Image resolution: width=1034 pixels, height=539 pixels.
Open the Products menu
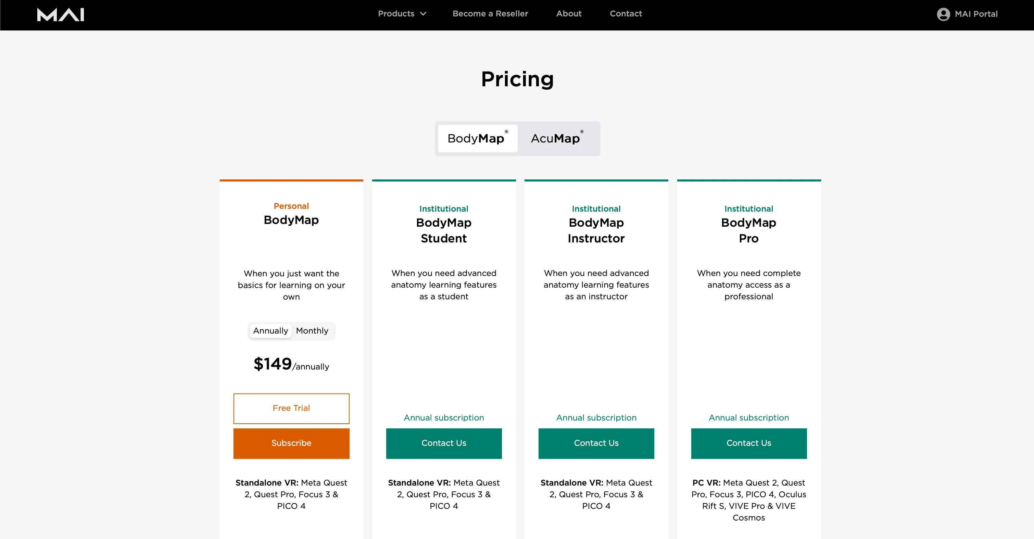(402, 14)
